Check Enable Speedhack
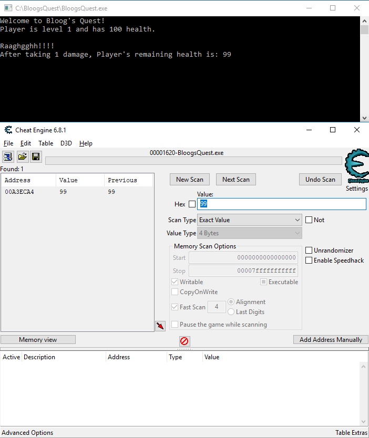This screenshot has height=438, width=369. coord(309,260)
